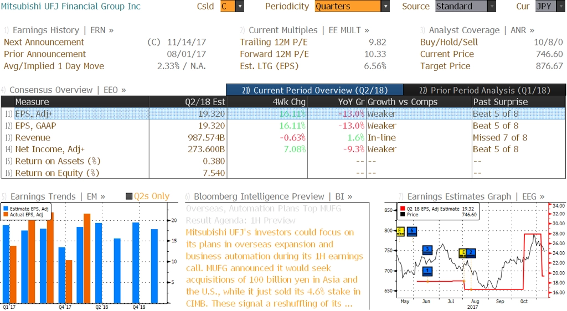
Task: Click the red Q2 18 EPS legend swatch
Action: [403, 209]
